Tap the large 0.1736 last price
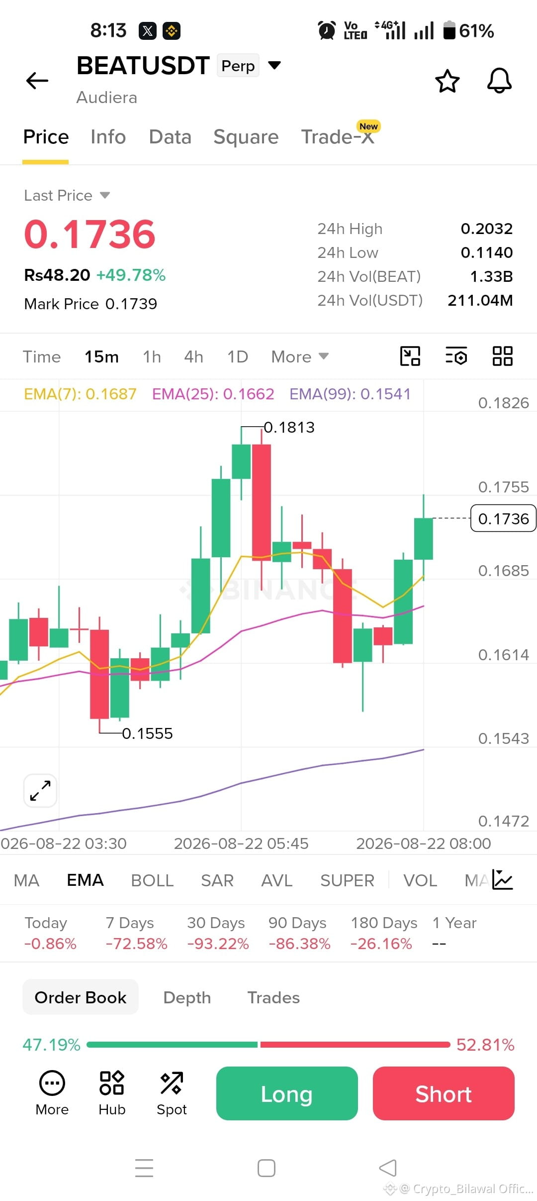 [x=89, y=234]
